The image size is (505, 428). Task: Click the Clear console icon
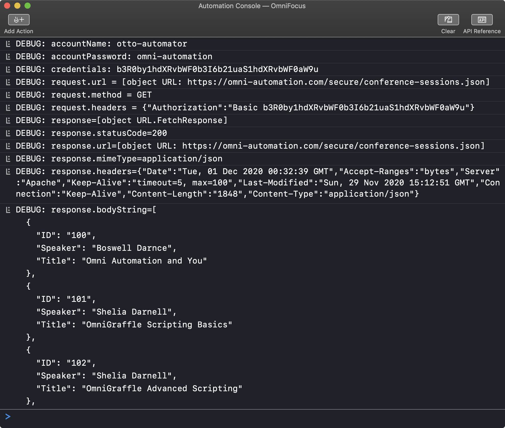448,20
